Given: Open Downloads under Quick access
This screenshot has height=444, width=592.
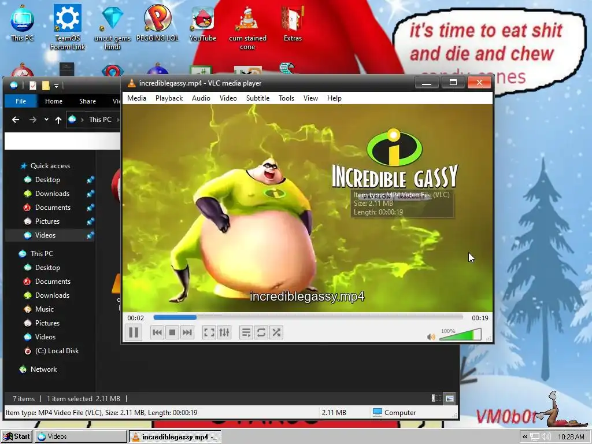Looking at the screenshot, I should click(x=52, y=194).
